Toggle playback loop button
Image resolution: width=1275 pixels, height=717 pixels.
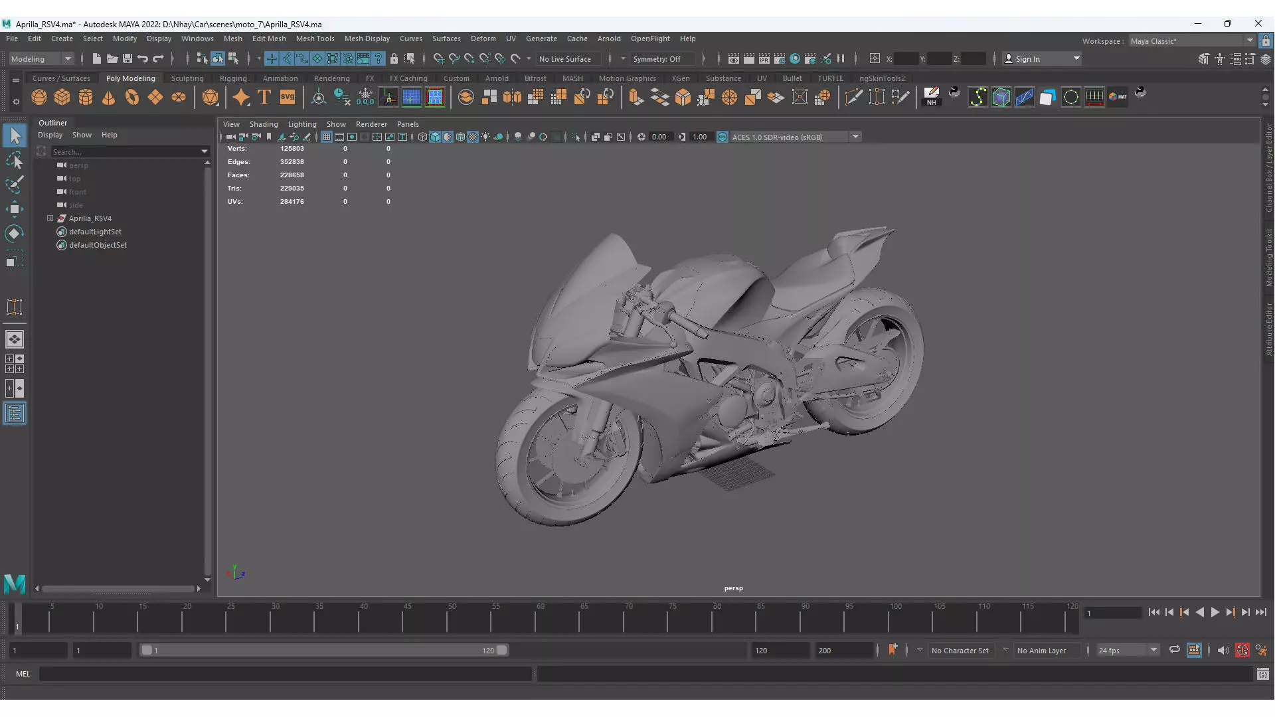(x=1175, y=650)
